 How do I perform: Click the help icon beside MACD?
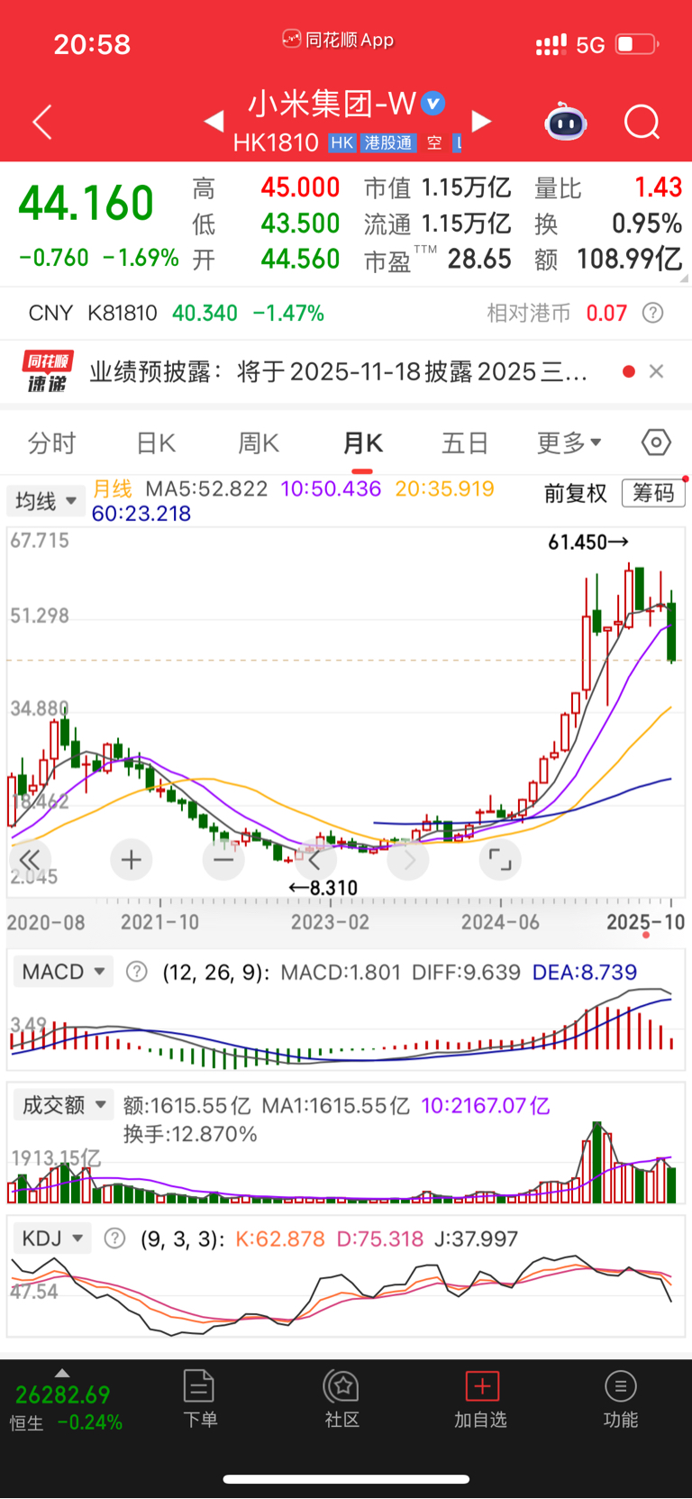coord(137,972)
